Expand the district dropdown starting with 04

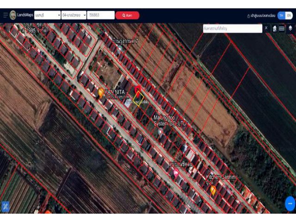74,15
